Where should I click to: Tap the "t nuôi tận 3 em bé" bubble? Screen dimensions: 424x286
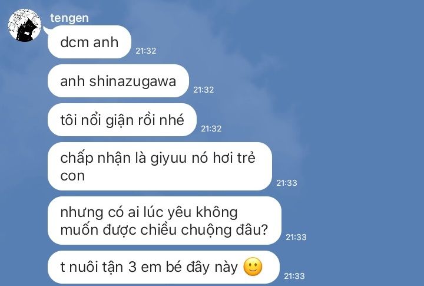pyautogui.click(x=164, y=267)
